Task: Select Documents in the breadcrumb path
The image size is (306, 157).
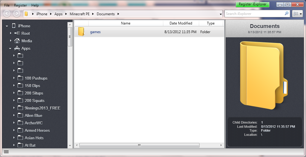Action: coord(106,14)
